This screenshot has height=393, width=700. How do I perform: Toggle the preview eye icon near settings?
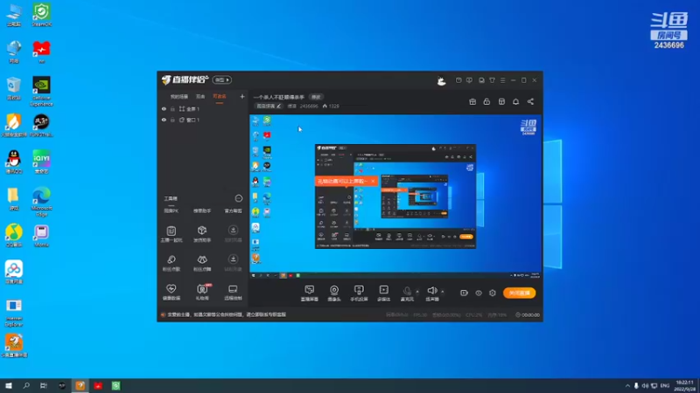[x=478, y=293]
